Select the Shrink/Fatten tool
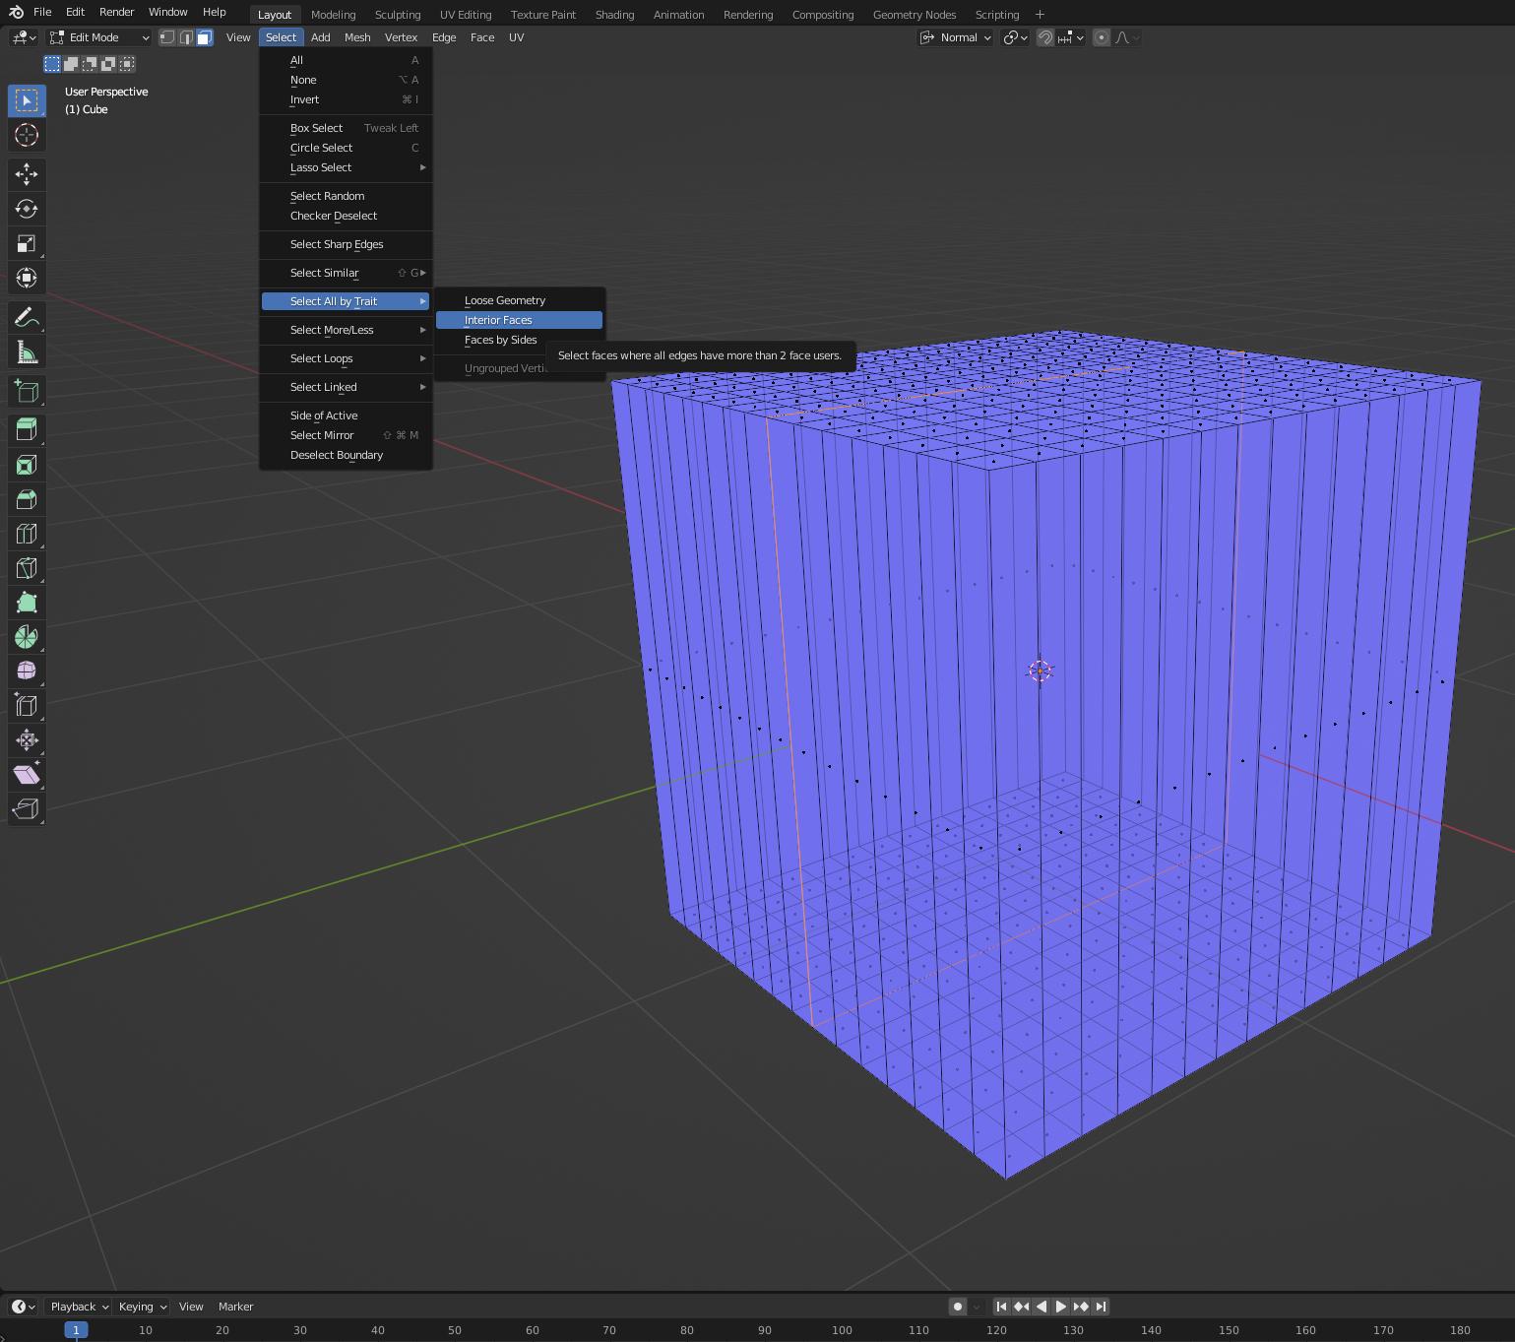This screenshot has width=1515, height=1342. pyautogui.click(x=27, y=740)
